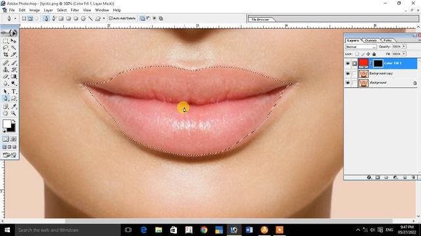Select the Crop tool
The image size is (421, 236).
pyautogui.click(x=6, y=54)
